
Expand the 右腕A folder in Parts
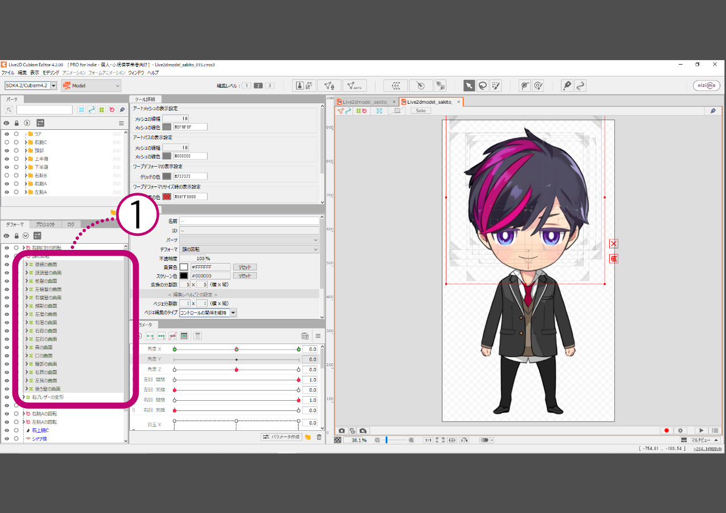tap(26, 184)
